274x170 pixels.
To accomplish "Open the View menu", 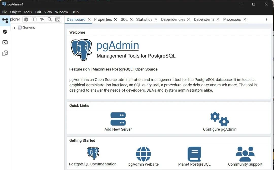I will [x=48, y=12].
